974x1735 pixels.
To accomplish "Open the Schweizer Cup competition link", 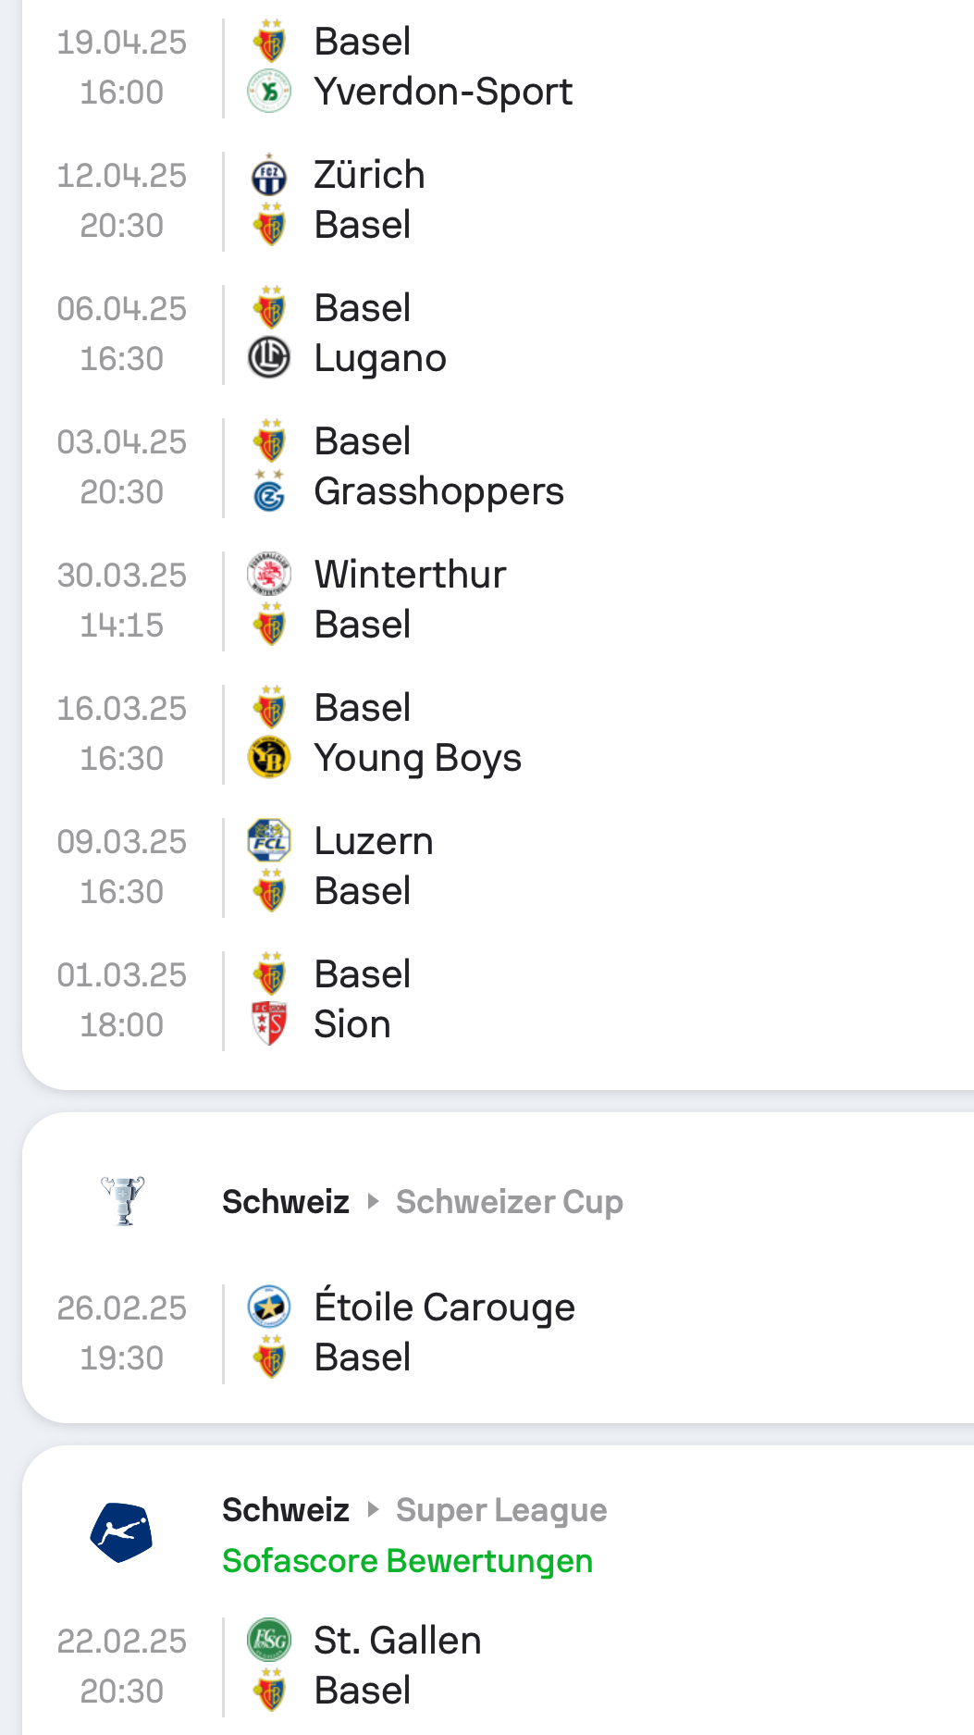I will pyautogui.click(x=509, y=1202).
